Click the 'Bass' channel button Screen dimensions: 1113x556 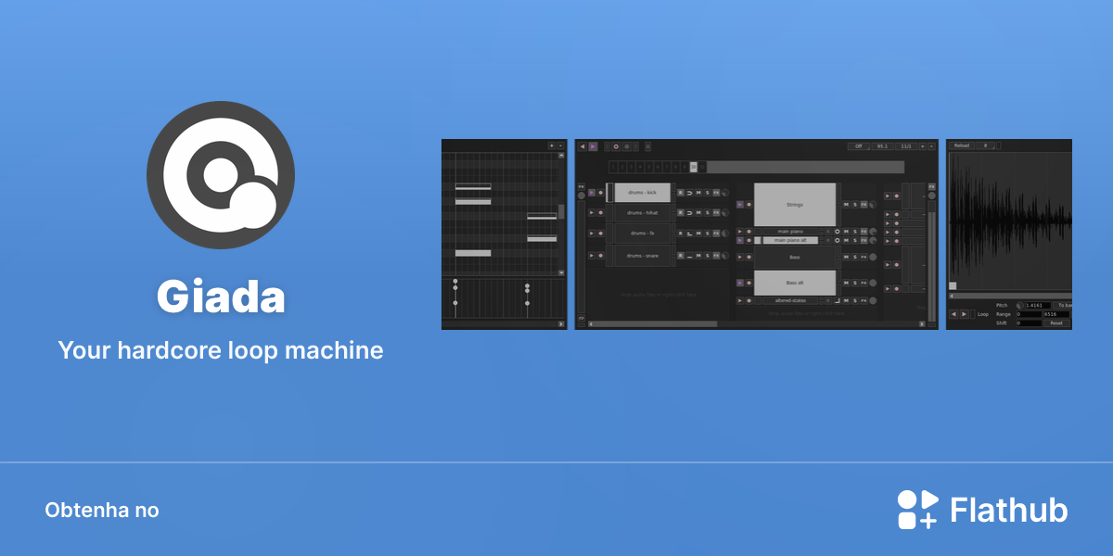coord(795,257)
